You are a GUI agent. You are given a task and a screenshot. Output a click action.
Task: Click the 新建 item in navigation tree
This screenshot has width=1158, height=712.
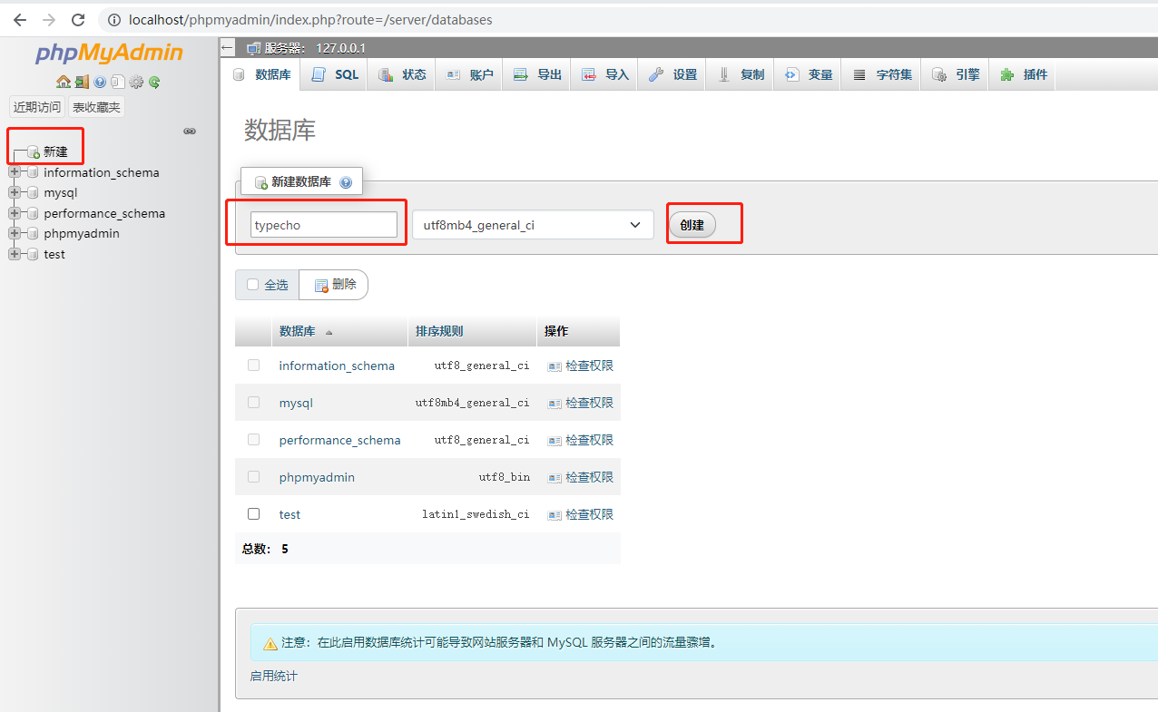(x=55, y=151)
